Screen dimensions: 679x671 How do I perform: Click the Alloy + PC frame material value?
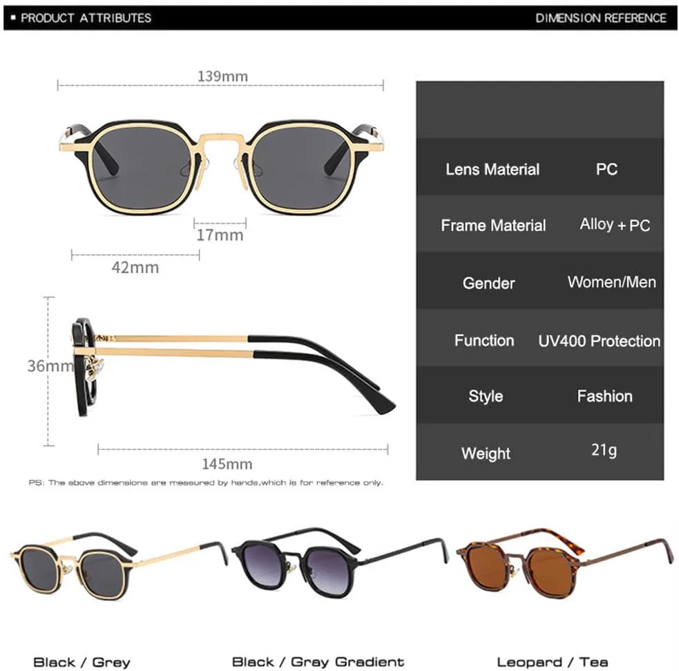615,225
